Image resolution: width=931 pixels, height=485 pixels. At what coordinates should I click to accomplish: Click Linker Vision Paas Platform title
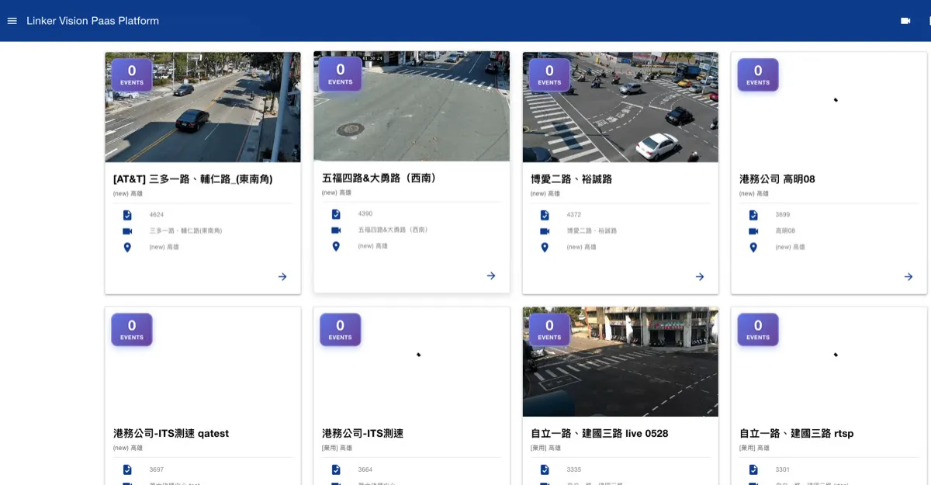[x=92, y=21]
